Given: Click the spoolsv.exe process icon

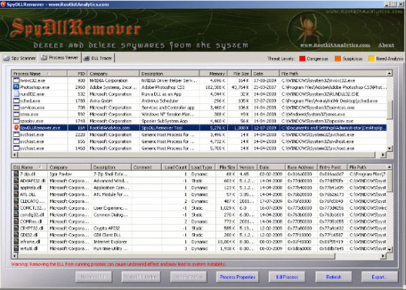Looking at the screenshot, I should coord(16,121).
